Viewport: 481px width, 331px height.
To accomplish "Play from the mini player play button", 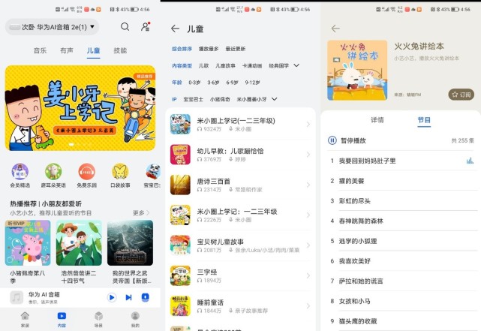I will [112, 297].
